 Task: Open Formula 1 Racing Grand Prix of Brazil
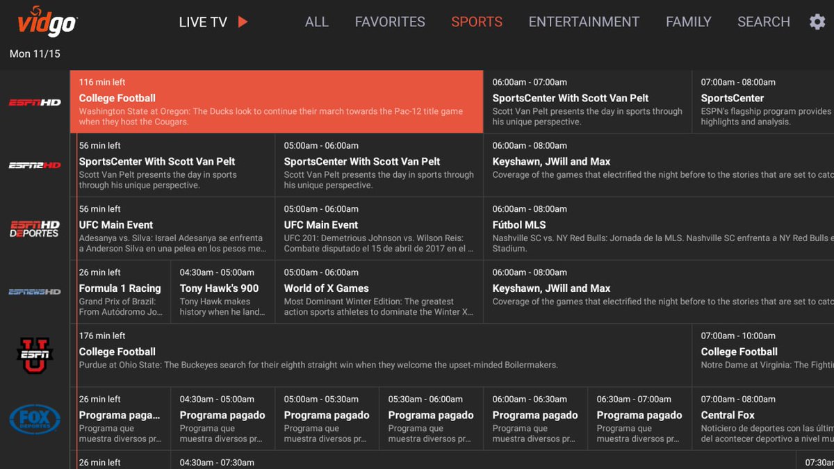click(x=121, y=291)
